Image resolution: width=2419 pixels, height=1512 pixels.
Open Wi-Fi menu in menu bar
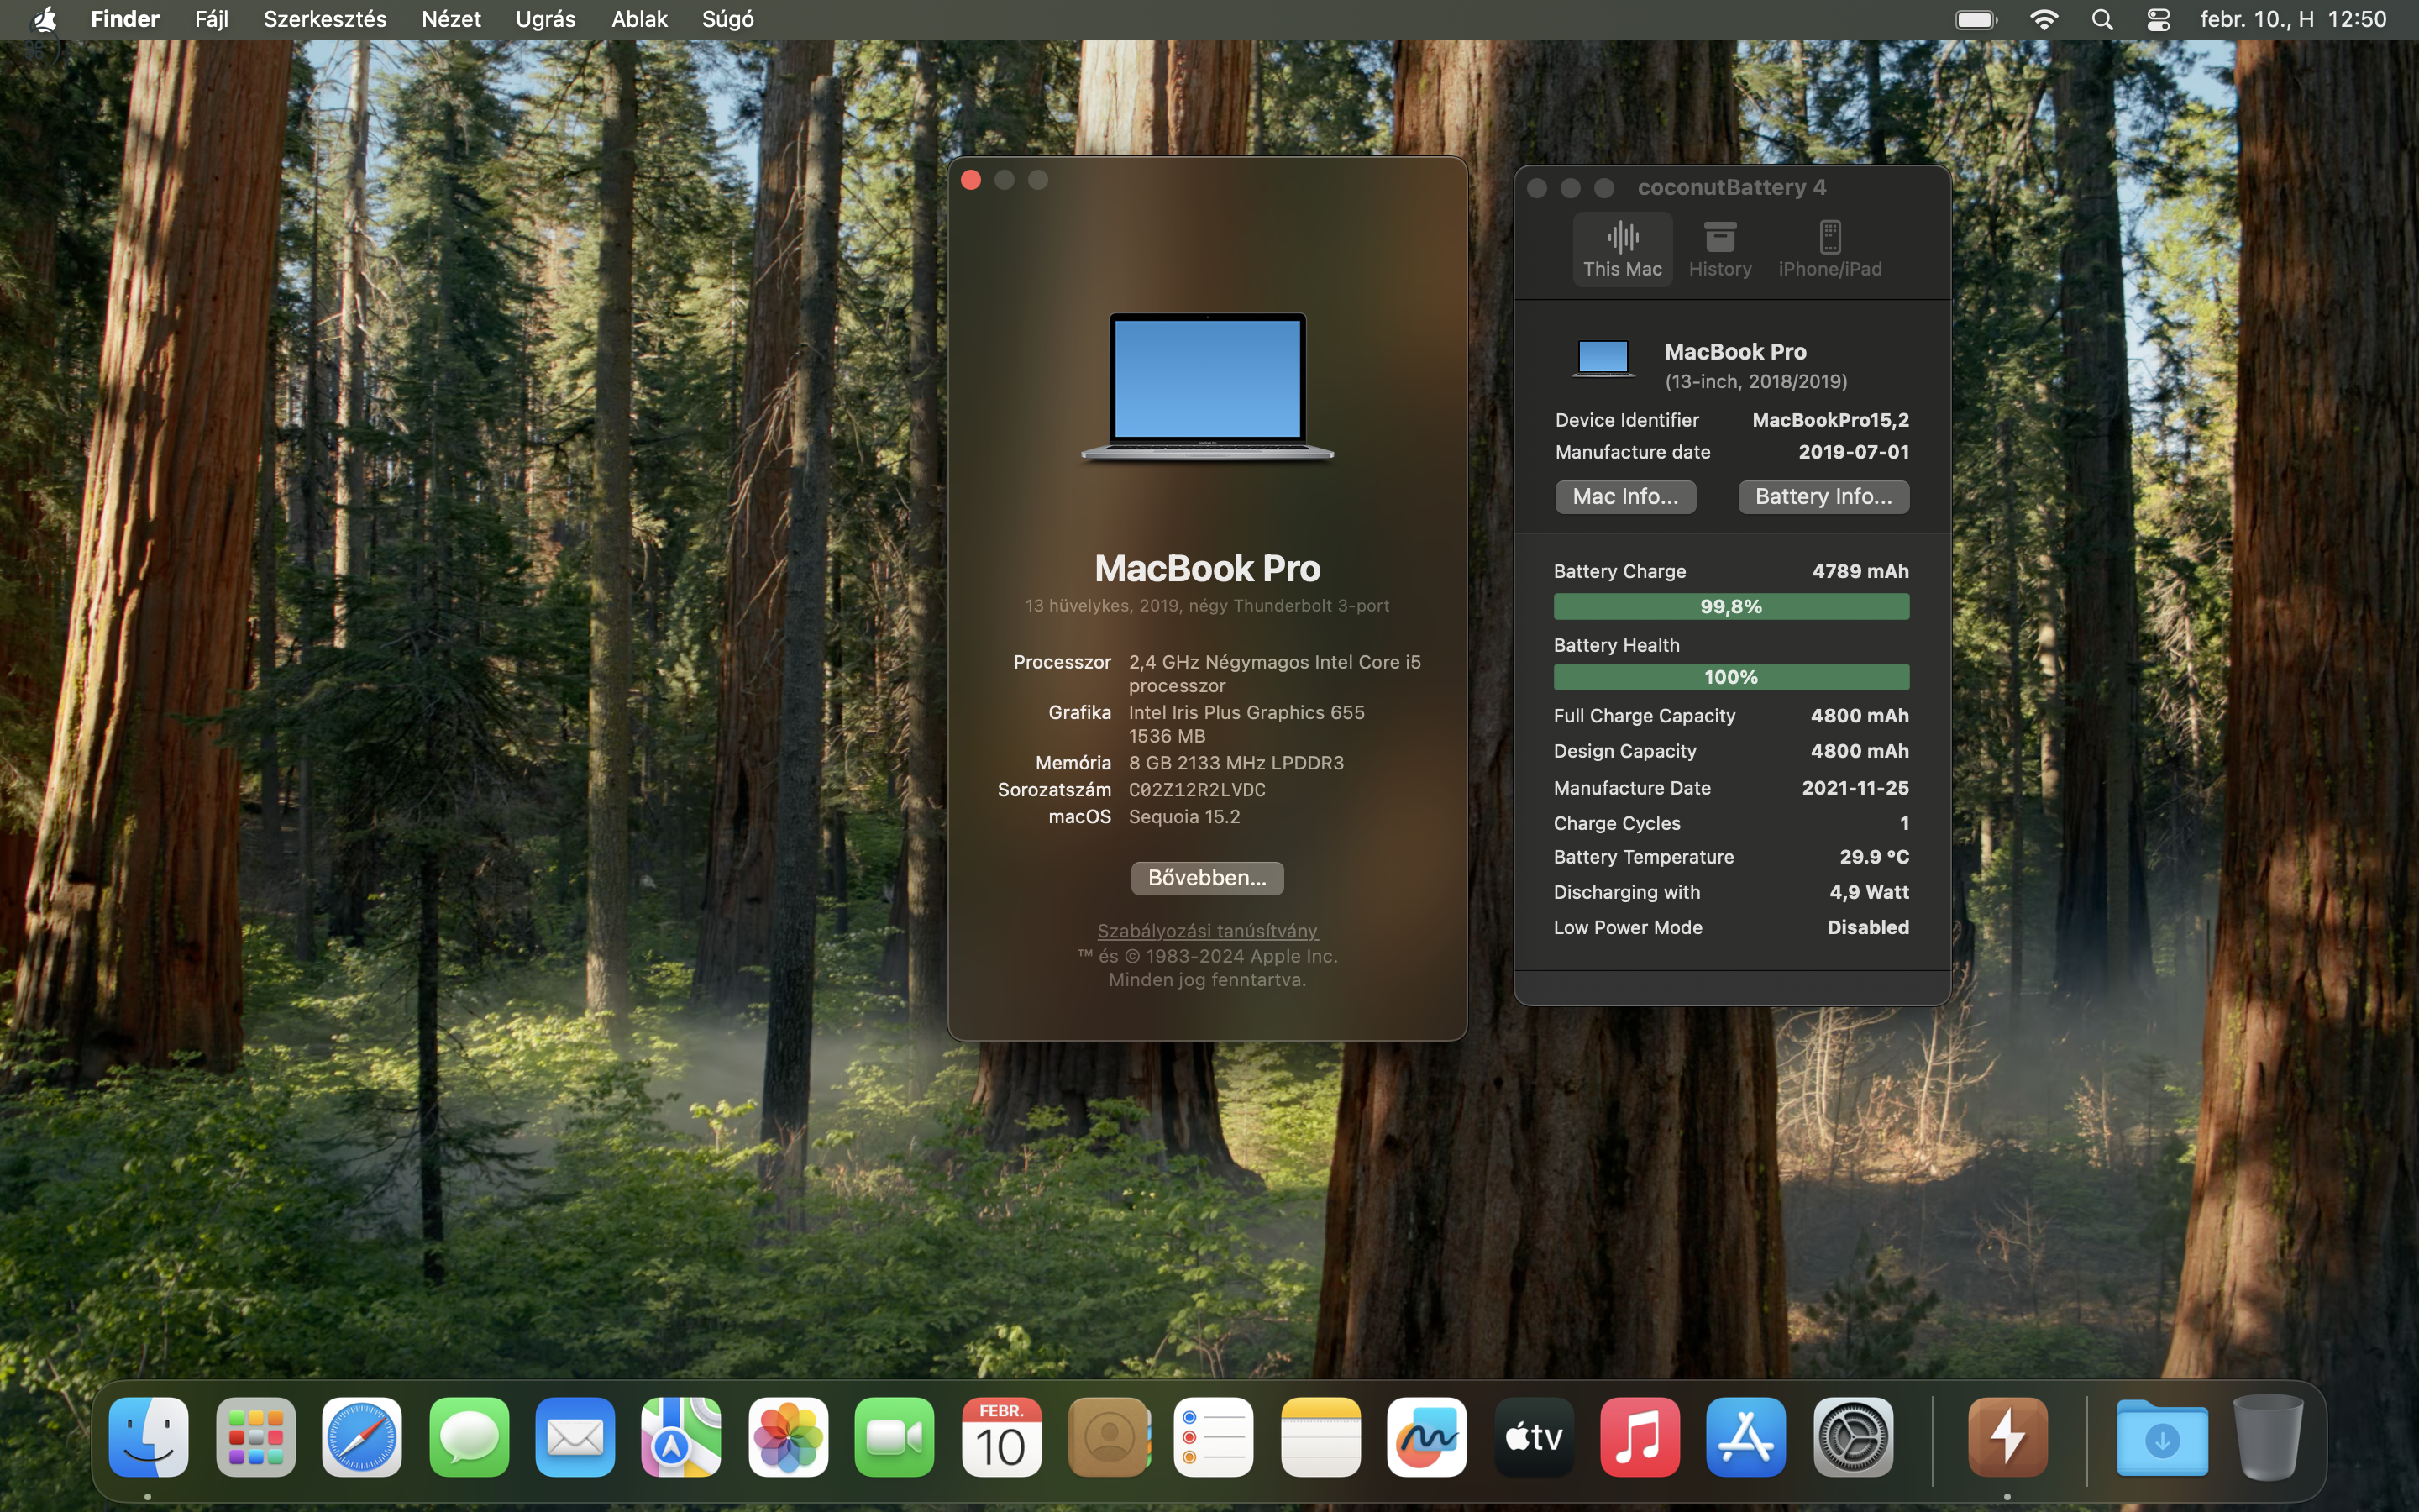[2044, 19]
